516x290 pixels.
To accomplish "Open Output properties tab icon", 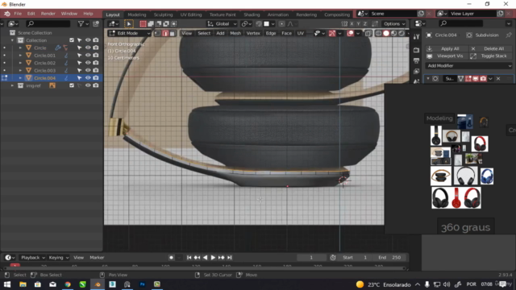I will (x=416, y=61).
